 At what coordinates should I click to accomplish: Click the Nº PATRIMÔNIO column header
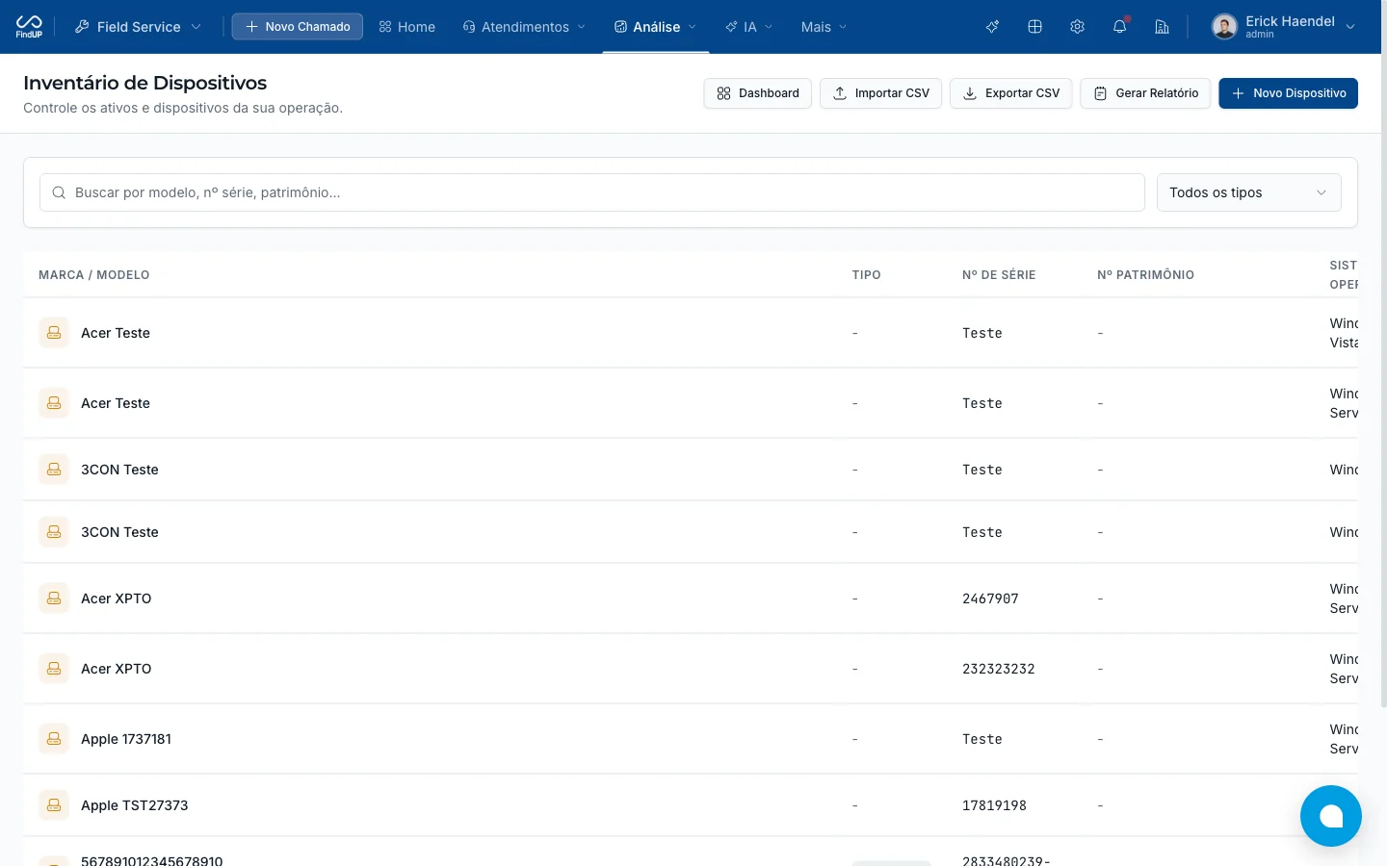1145,275
